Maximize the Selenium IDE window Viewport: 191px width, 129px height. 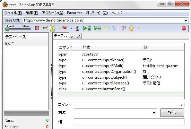pyautogui.click(x=170, y=4)
